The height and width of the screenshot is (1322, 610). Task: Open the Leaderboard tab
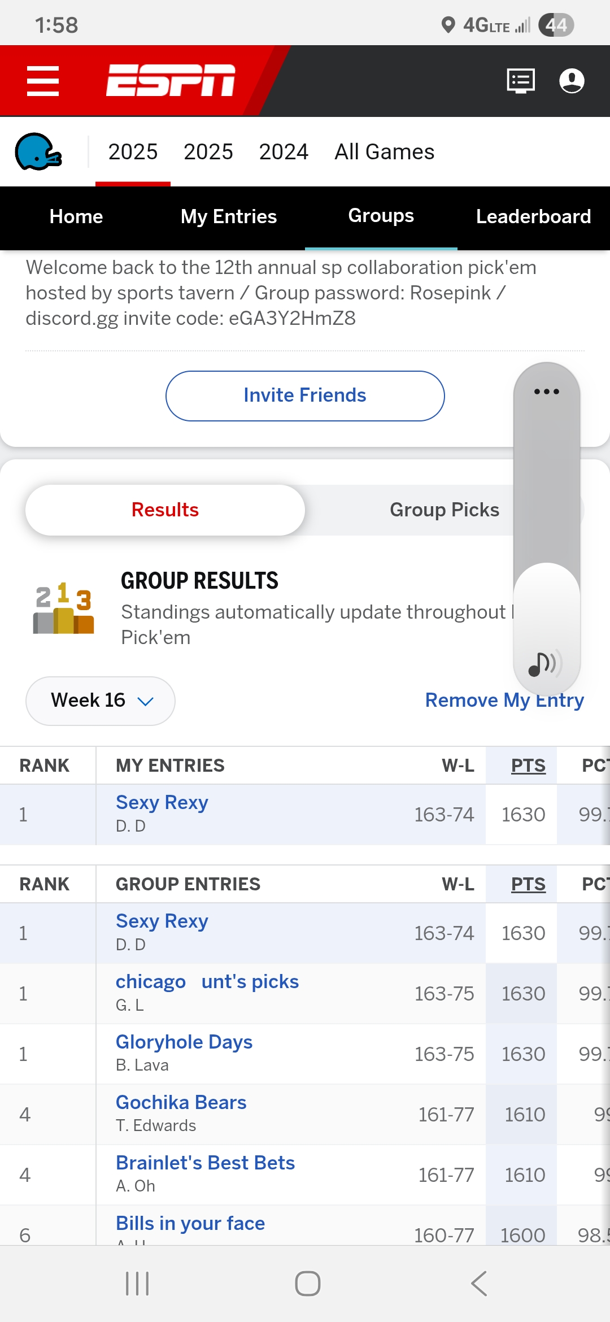(534, 217)
